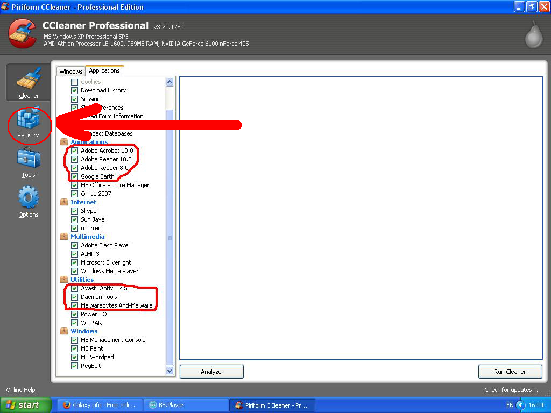Select the Applications tab
Image resolution: width=551 pixels, height=413 pixels.
pyautogui.click(x=104, y=70)
